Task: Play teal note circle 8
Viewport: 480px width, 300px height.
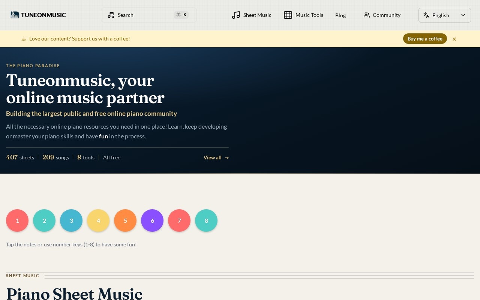Action: coord(206,220)
